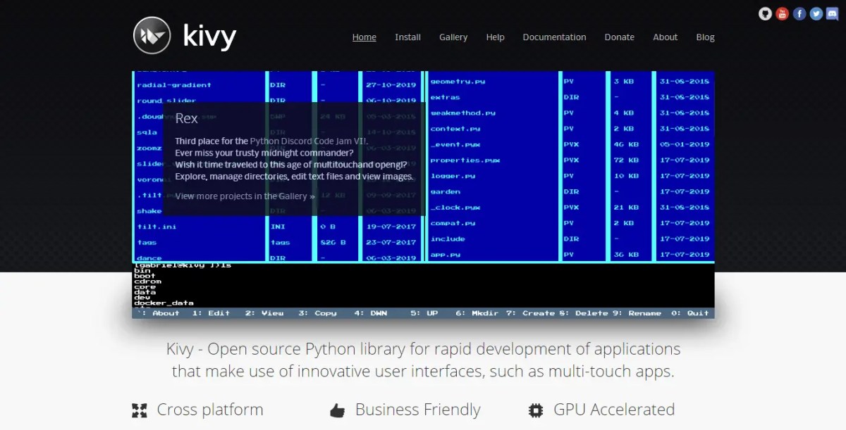Image resolution: width=846 pixels, height=430 pixels.
Task: Click the Rex project heading
Action: (187, 118)
